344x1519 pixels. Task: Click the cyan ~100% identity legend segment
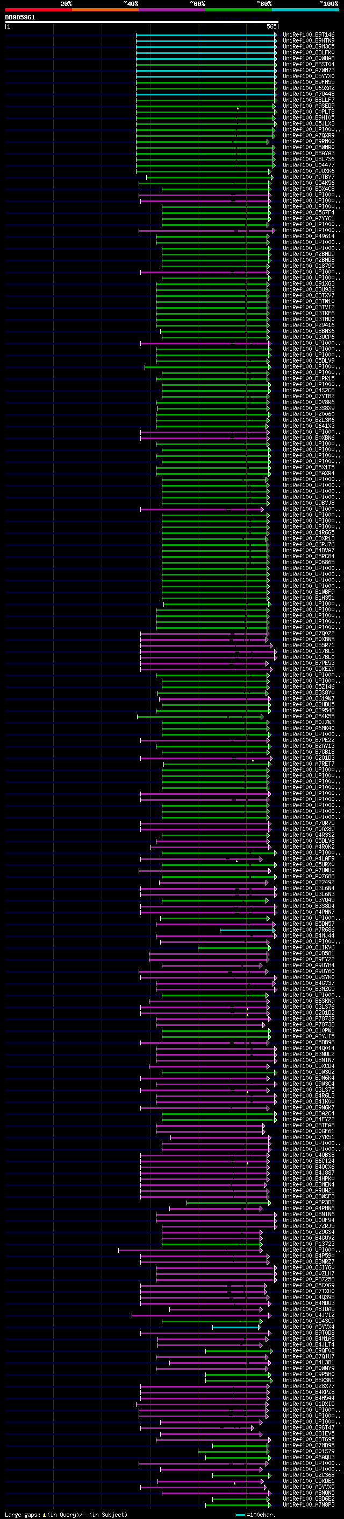click(x=305, y=10)
